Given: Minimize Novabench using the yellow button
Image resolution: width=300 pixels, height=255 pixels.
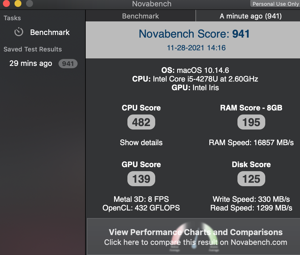Looking at the screenshot, I should 18,4.
